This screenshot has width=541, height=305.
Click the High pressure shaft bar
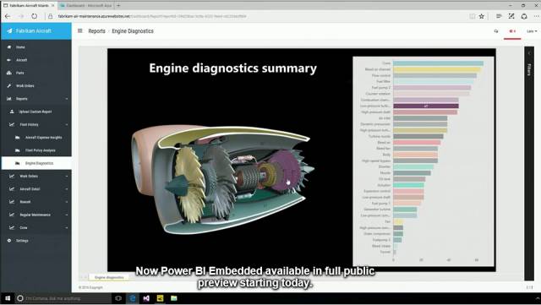tap(425, 112)
